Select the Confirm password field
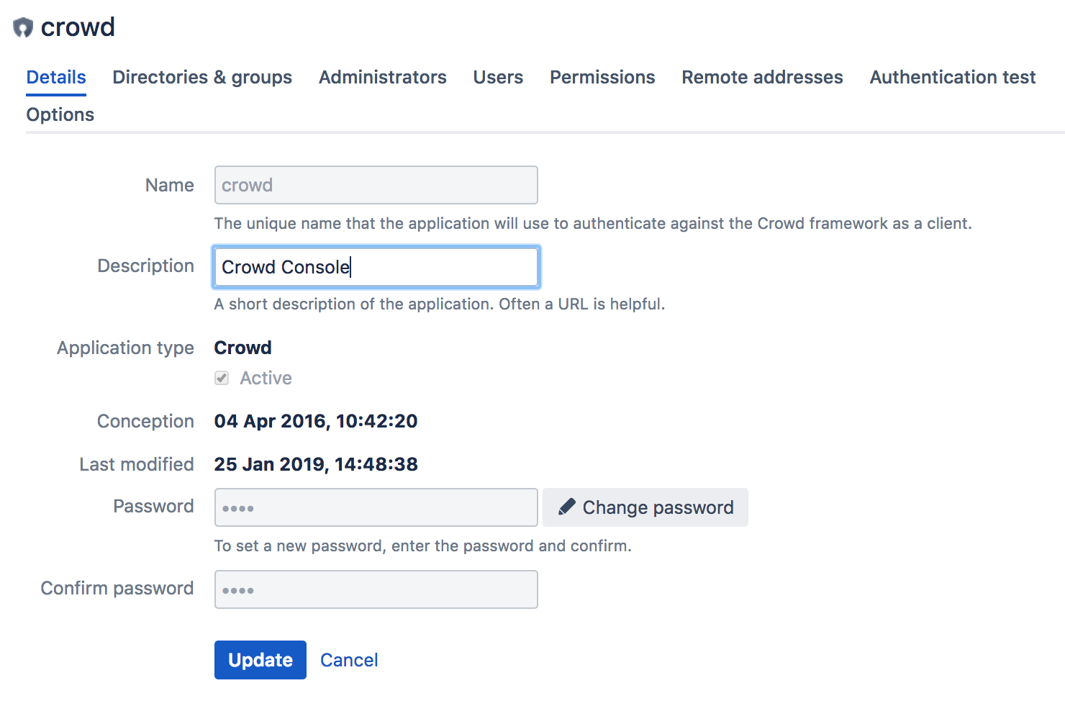The height and width of the screenshot is (701, 1065). coord(376,589)
